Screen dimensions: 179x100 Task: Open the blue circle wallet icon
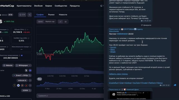[x=18, y=85]
